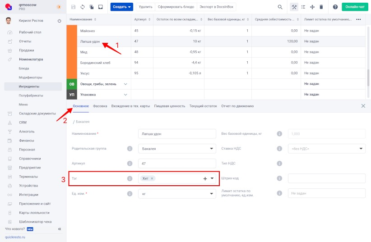The width and height of the screenshot is (371, 242).
Task: Open Шаблонизатор чека in sidebar
Action: [x=35, y=222]
